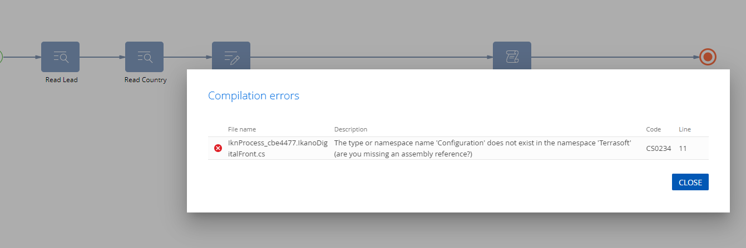Sort by the Line column header
The height and width of the screenshot is (248, 746).
click(685, 129)
